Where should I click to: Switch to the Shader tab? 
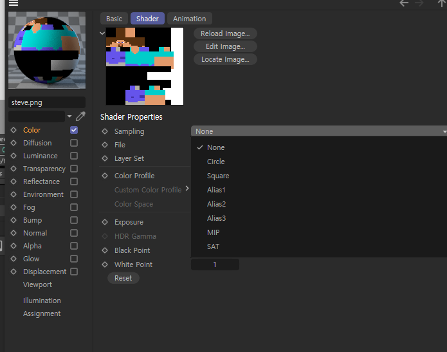click(147, 19)
